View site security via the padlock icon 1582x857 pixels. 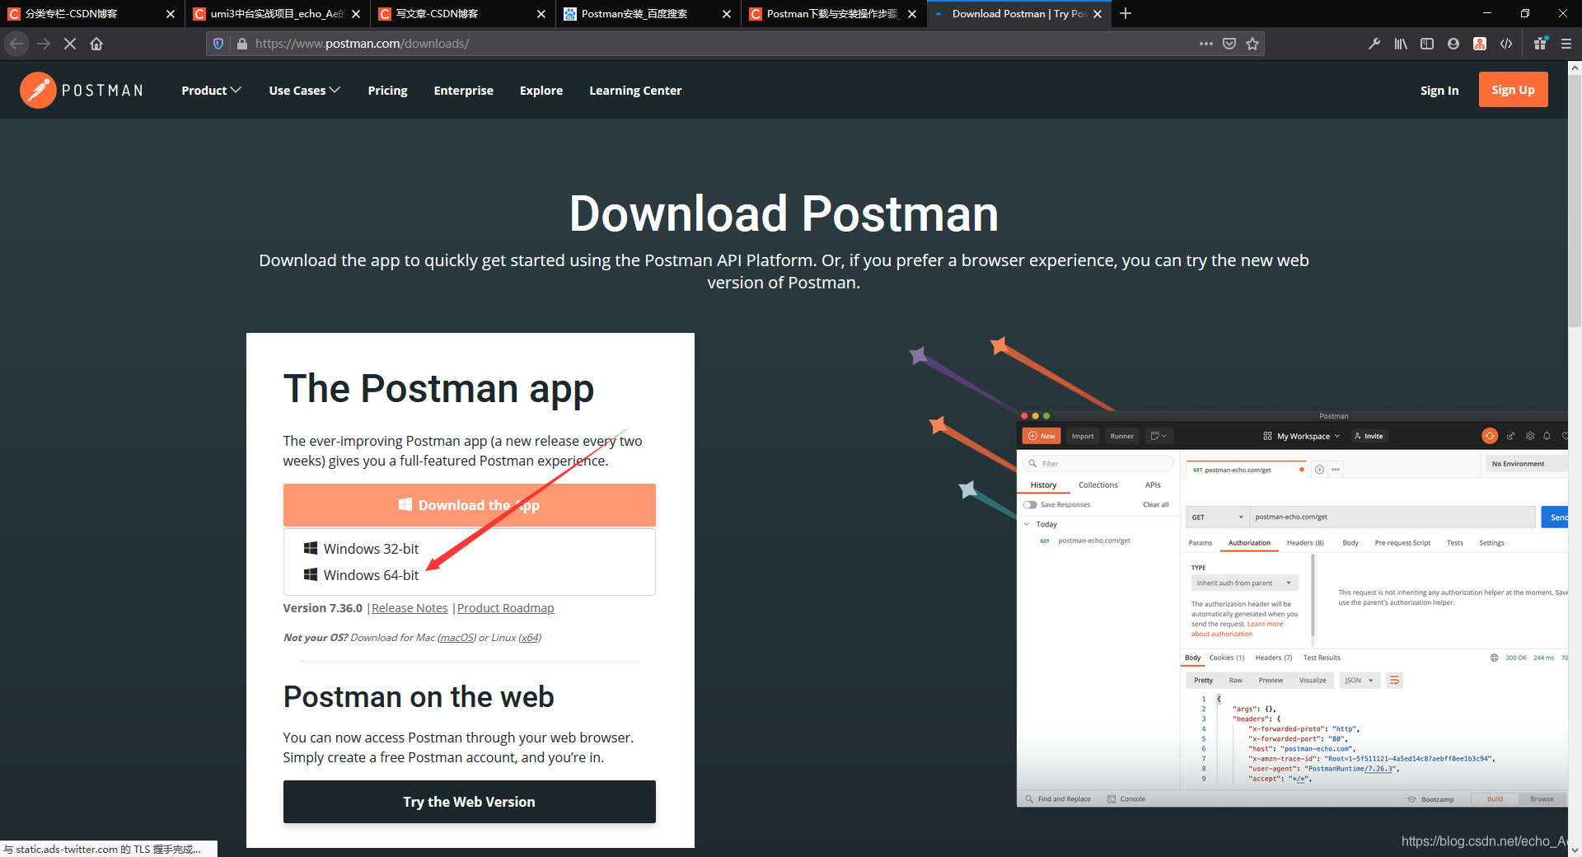tap(242, 44)
